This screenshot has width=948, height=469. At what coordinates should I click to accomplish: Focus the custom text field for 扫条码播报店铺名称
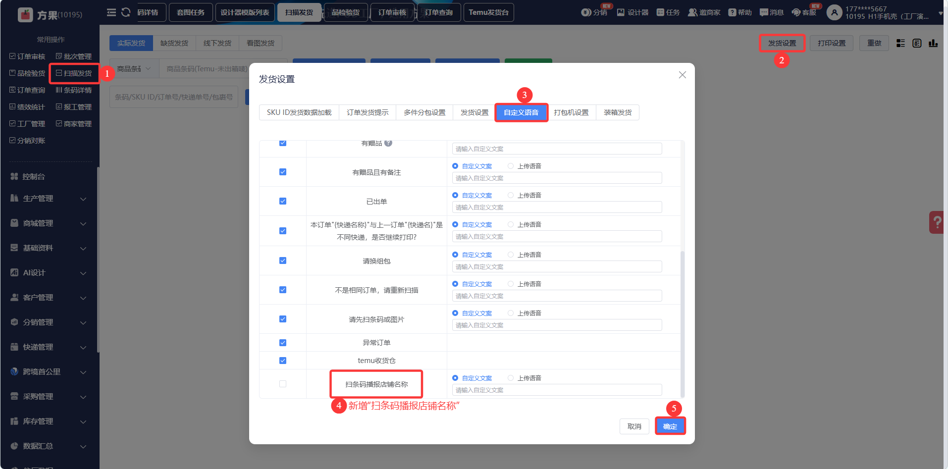click(557, 390)
